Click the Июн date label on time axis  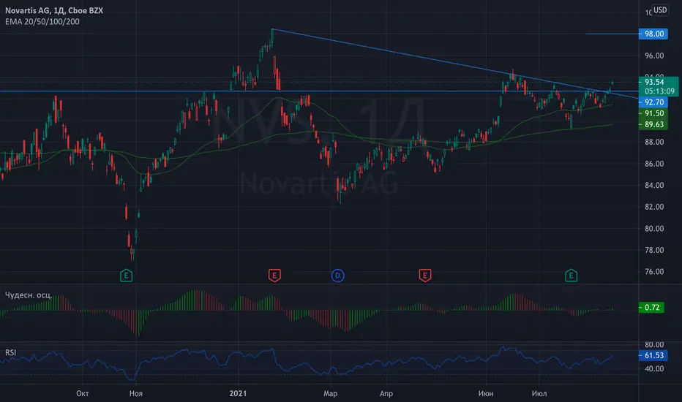point(486,393)
